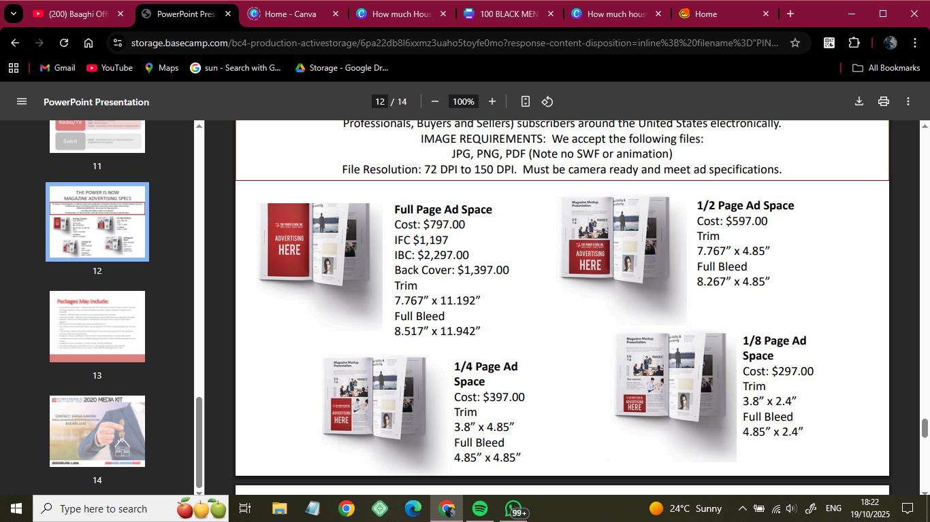This screenshot has height=522, width=930.
Task: Click the fit to page icon
Action: 526,101
